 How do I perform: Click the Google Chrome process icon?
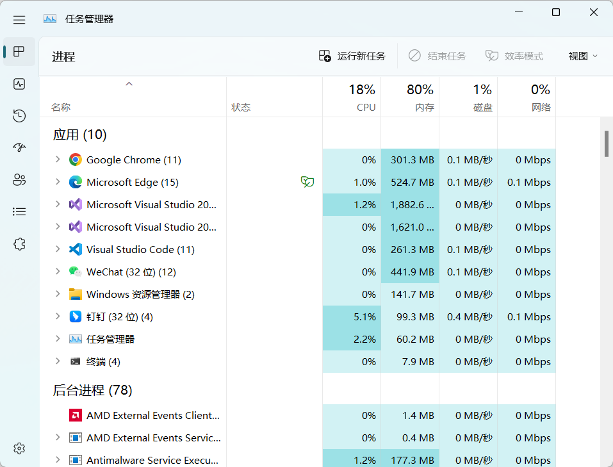pyautogui.click(x=76, y=160)
